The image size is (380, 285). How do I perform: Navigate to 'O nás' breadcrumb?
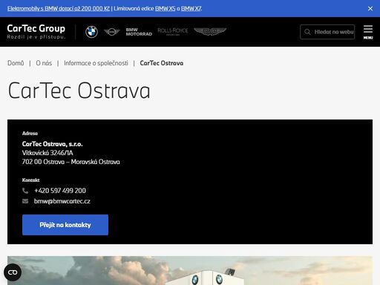(x=44, y=63)
